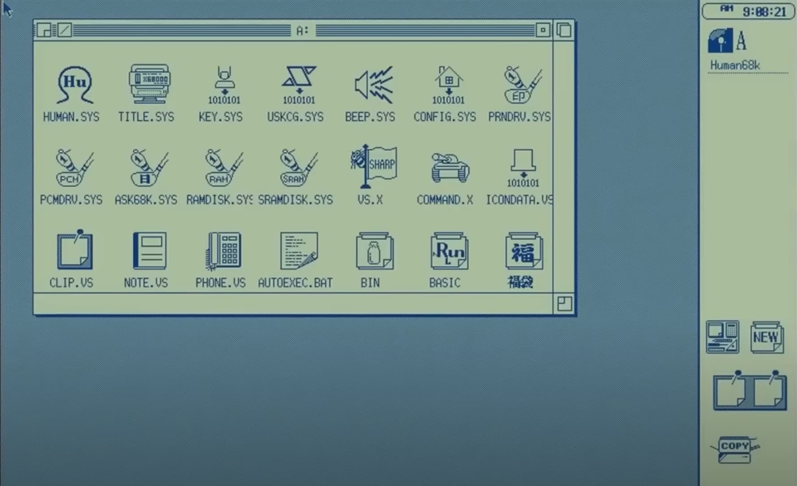The height and width of the screenshot is (486, 797).
Task: Click the CONFIG.SYS house icon
Action: pyautogui.click(x=448, y=85)
